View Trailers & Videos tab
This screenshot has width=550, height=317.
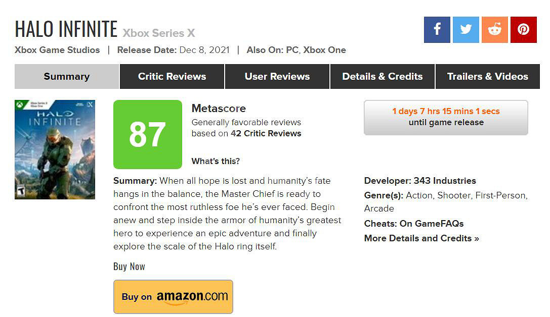(x=487, y=77)
